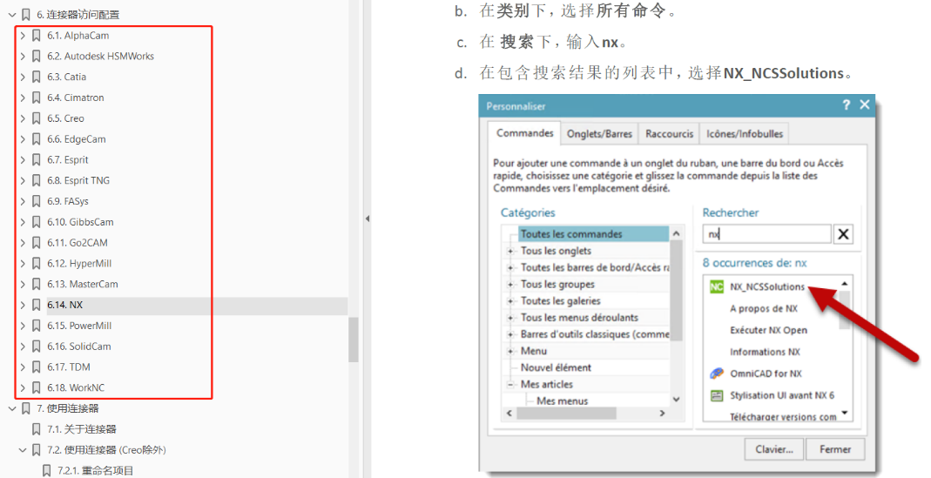The width and height of the screenshot is (931, 478).
Task: Expand the 6.10. GibbsCam bookmark
Action: (x=23, y=222)
